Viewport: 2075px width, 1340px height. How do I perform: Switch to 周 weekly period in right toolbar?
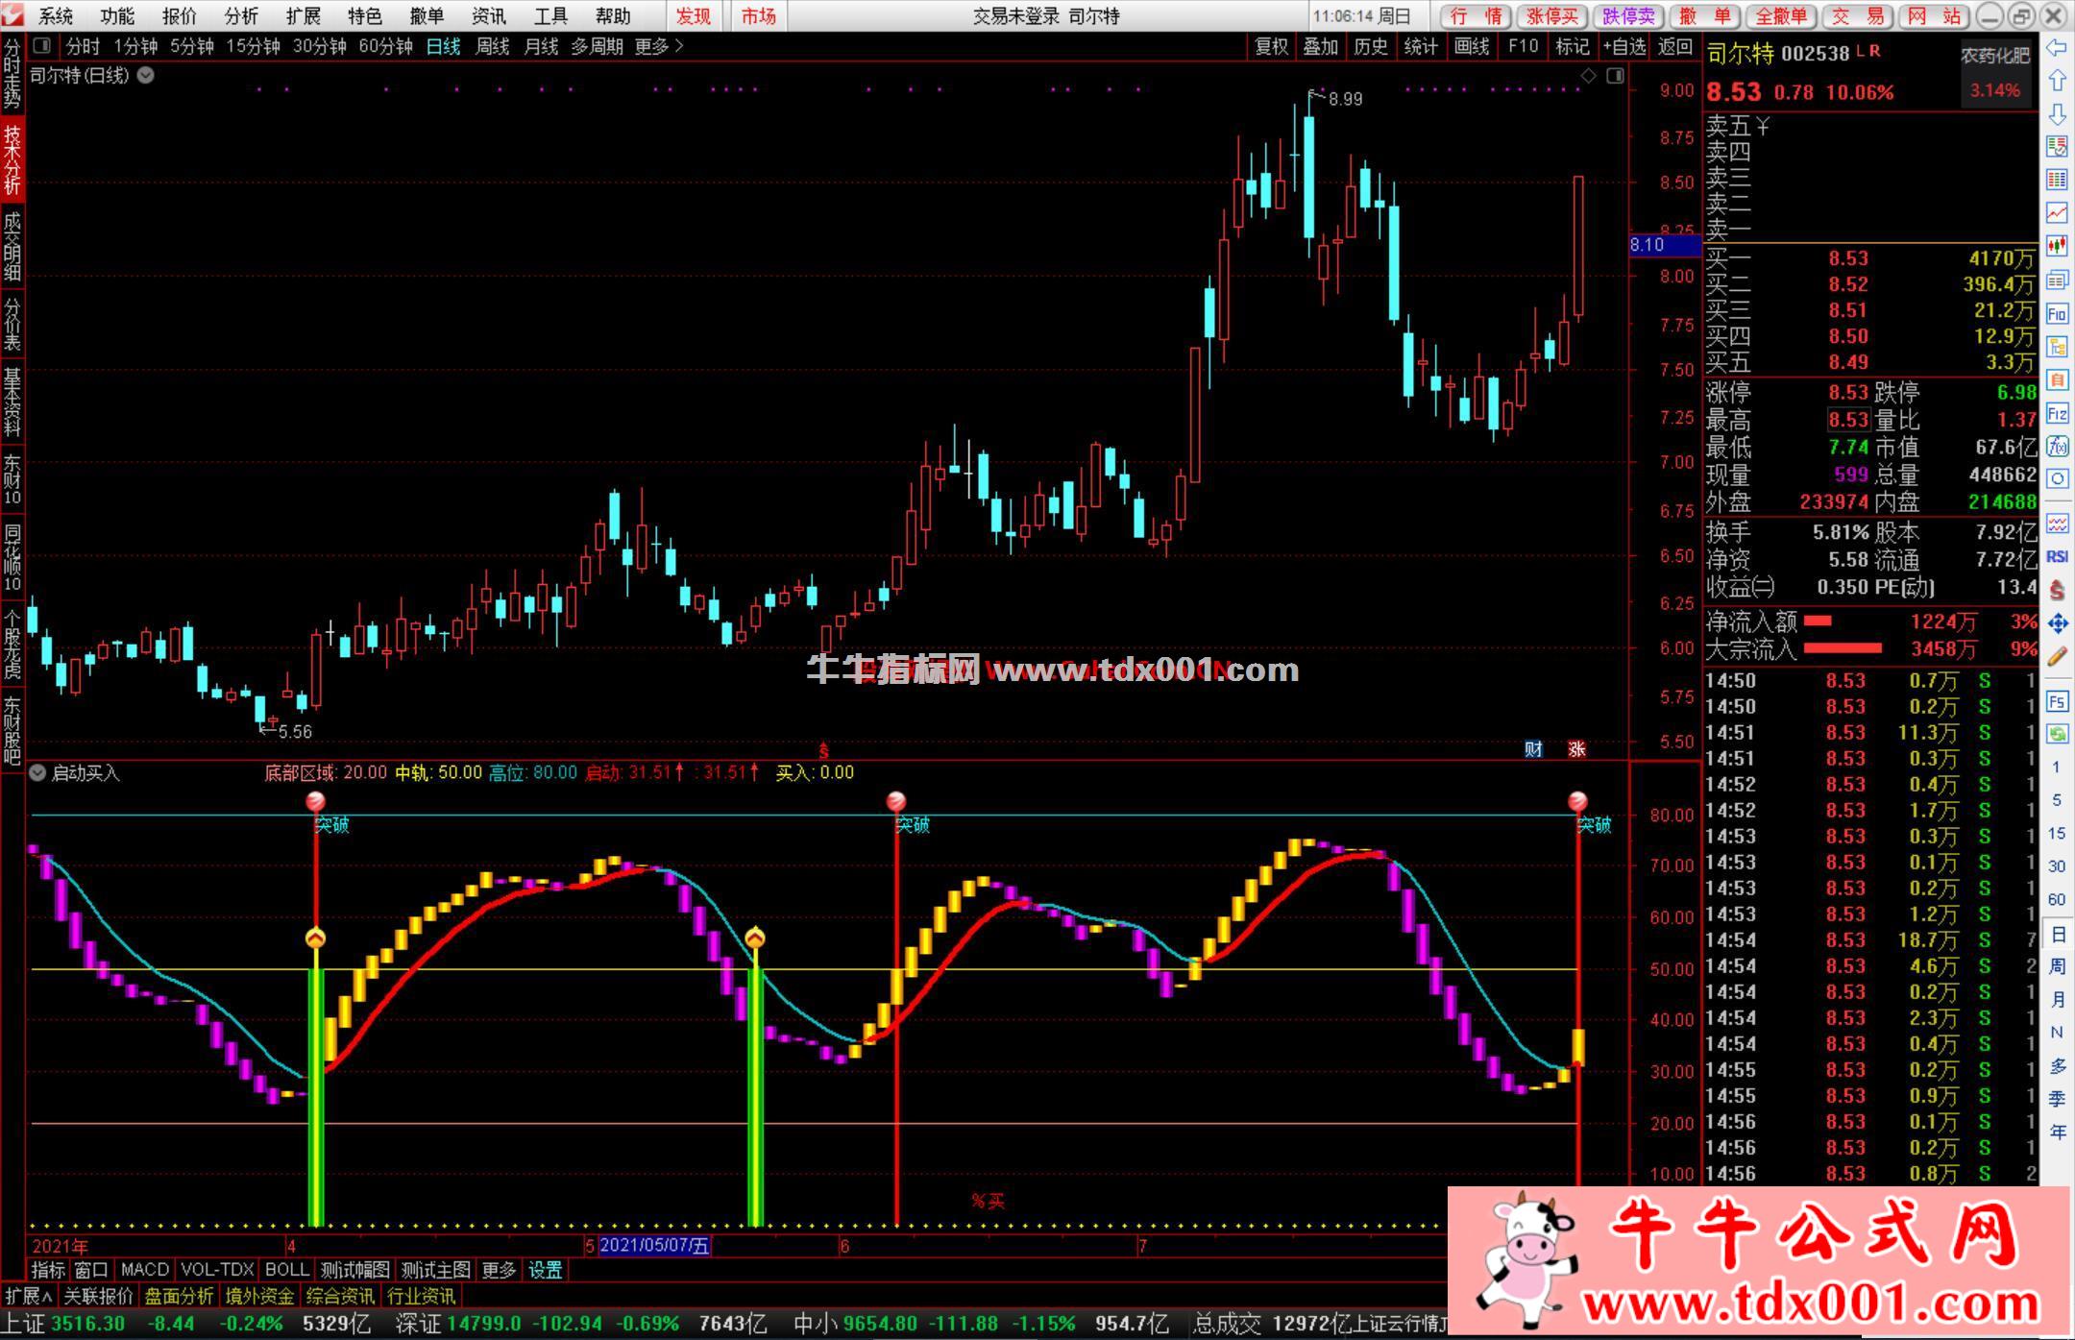pyautogui.click(x=2057, y=966)
